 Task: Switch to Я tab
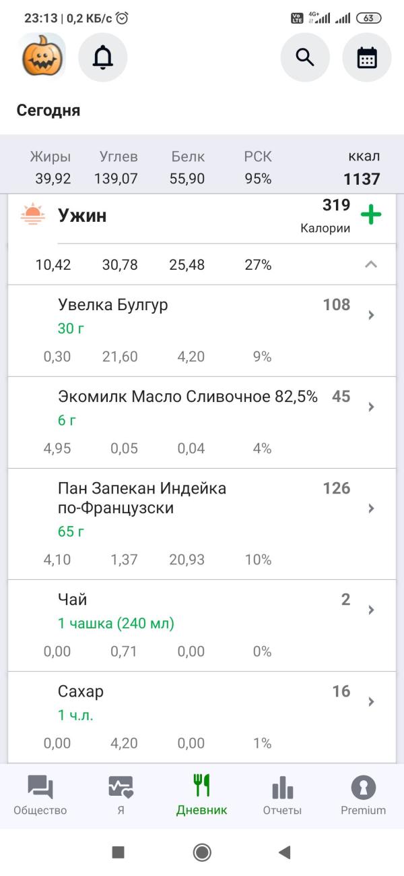(121, 796)
